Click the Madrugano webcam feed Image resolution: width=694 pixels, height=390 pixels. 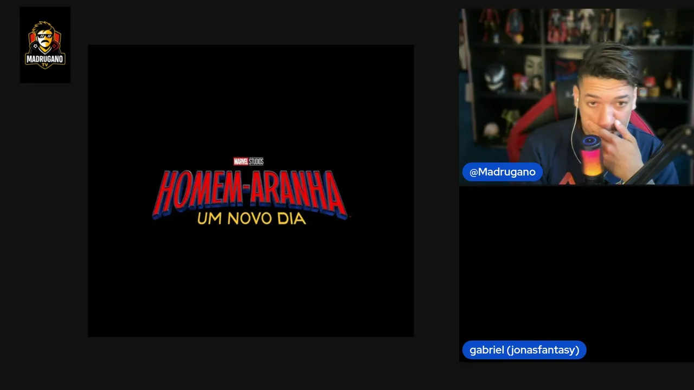tap(576, 97)
